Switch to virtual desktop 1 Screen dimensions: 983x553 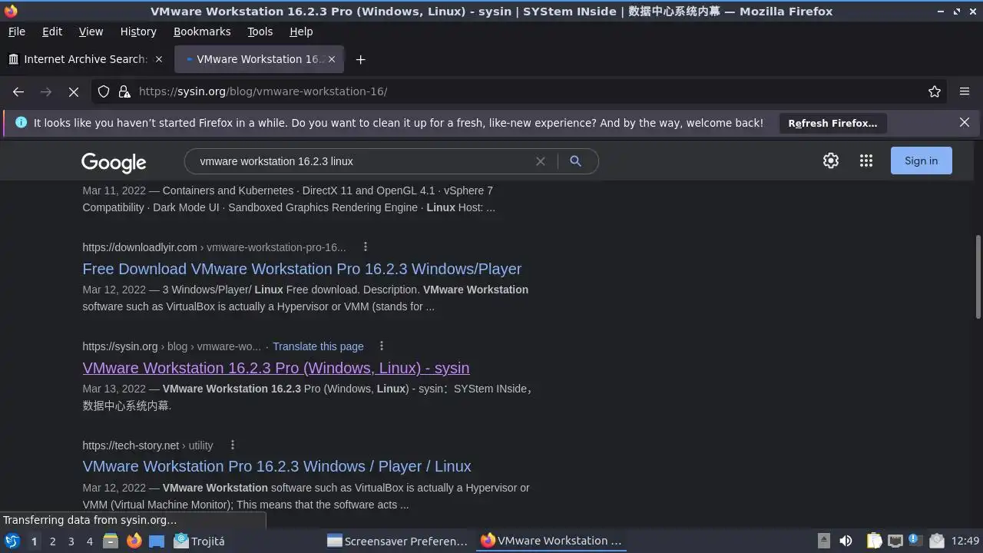[x=34, y=541]
